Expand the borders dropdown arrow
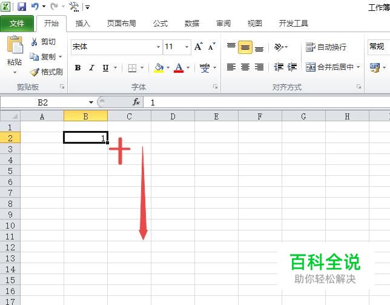Screen dimensions: 390x305 click(142, 67)
